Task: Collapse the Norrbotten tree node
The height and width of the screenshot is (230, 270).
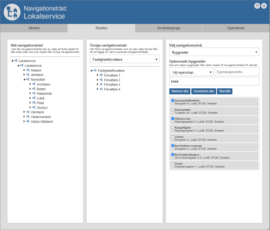Action: click(x=24, y=79)
